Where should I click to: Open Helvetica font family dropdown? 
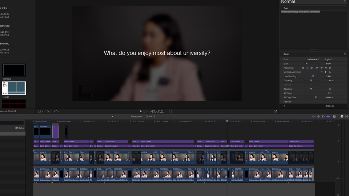[x=313, y=59]
